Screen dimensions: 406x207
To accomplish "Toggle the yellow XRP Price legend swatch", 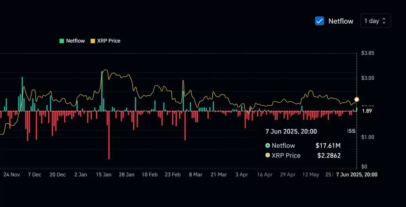I will pyautogui.click(x=92, y=41).
